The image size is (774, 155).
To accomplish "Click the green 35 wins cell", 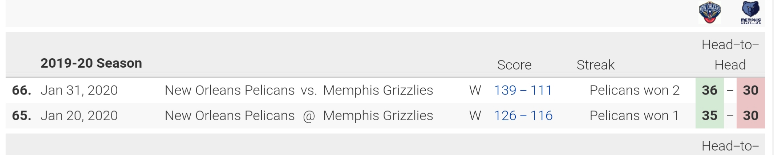I will pyautogui.click(x=710, y=116).
